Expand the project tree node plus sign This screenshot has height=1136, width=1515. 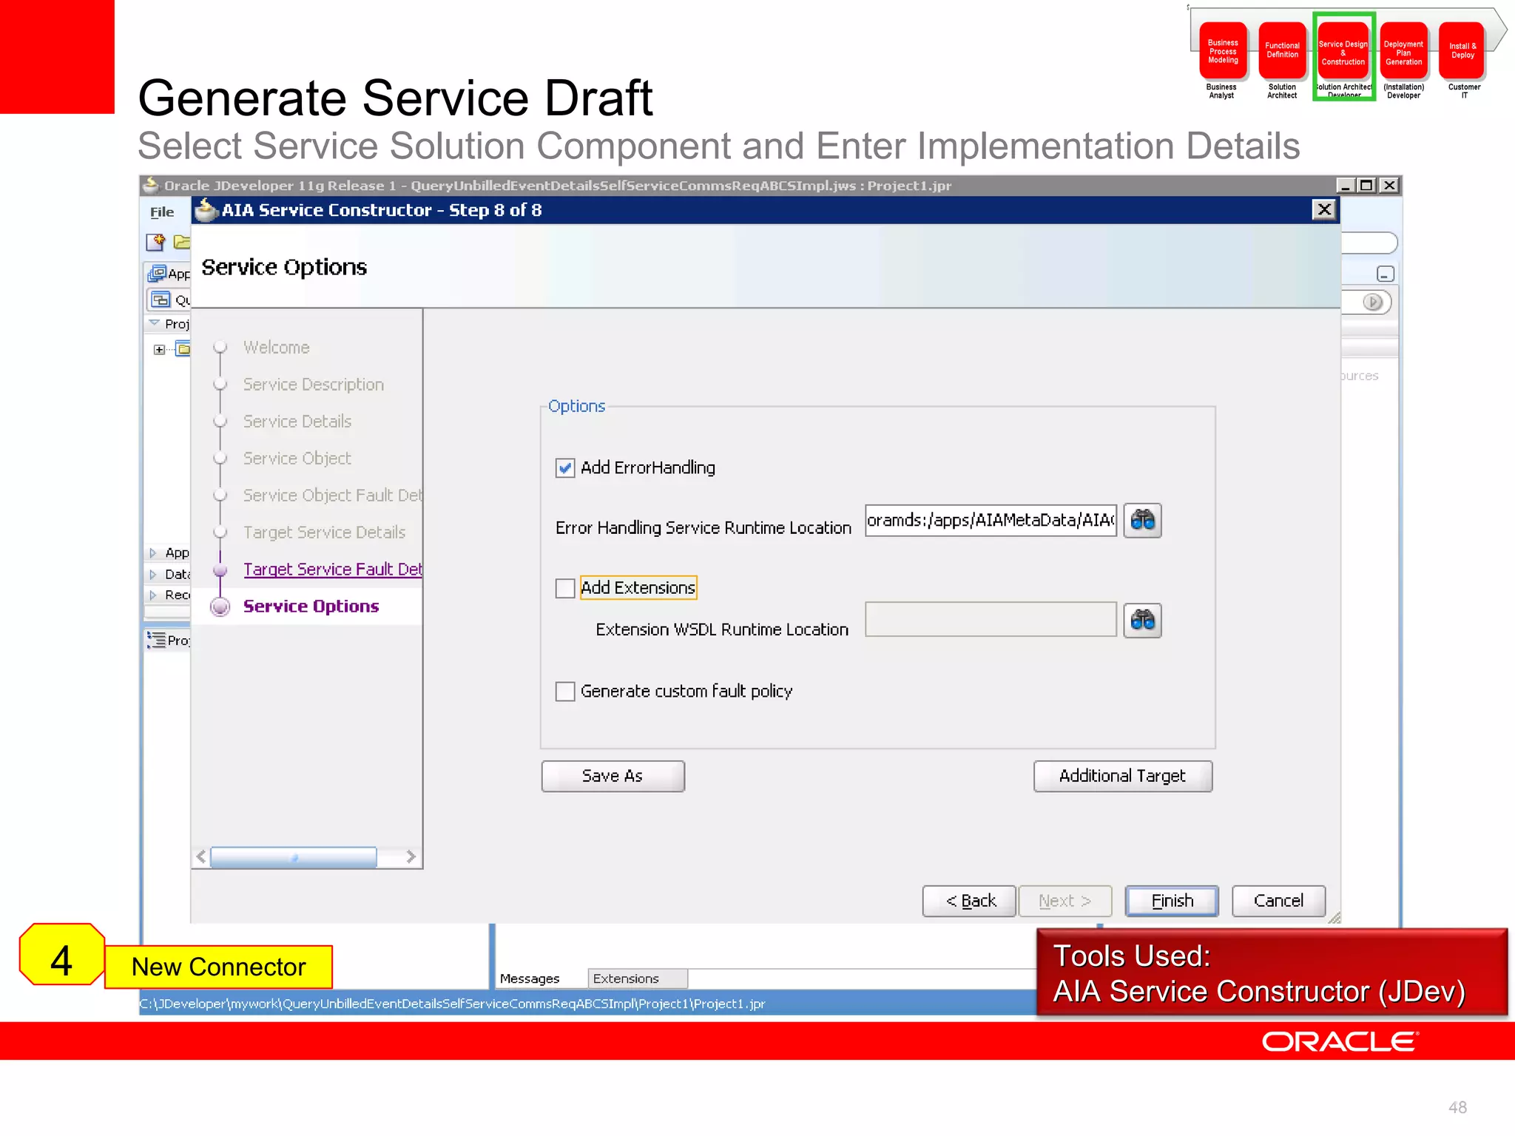159,350
